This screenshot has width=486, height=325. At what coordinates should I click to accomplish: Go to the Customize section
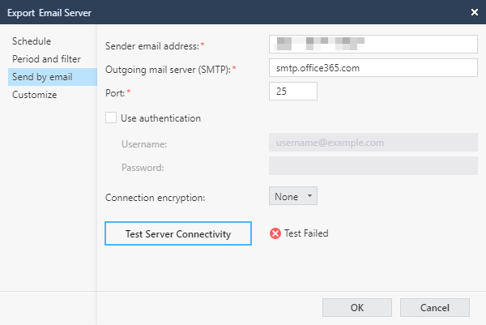pyautogui.click(x=34, y=95)
